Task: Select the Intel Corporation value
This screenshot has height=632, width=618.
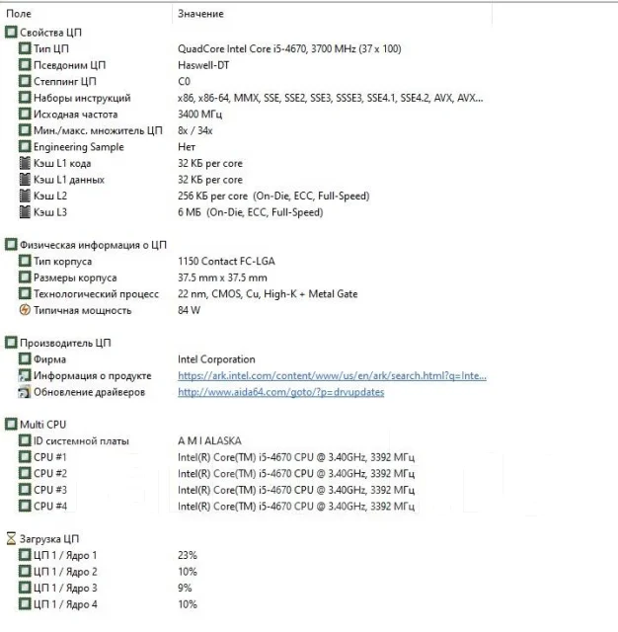Action: pos(216,359)
